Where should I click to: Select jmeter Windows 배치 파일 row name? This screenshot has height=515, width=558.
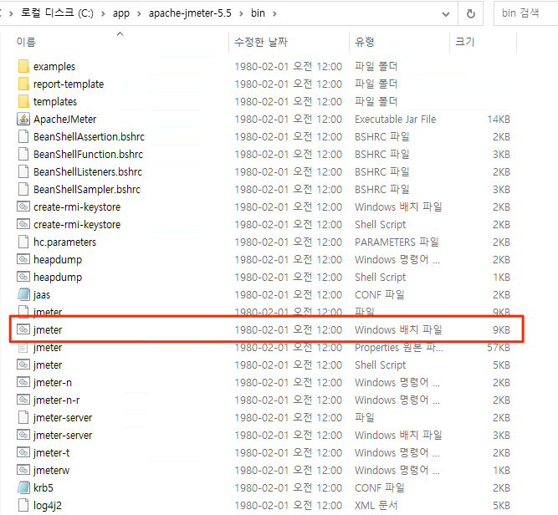point(48,329)
